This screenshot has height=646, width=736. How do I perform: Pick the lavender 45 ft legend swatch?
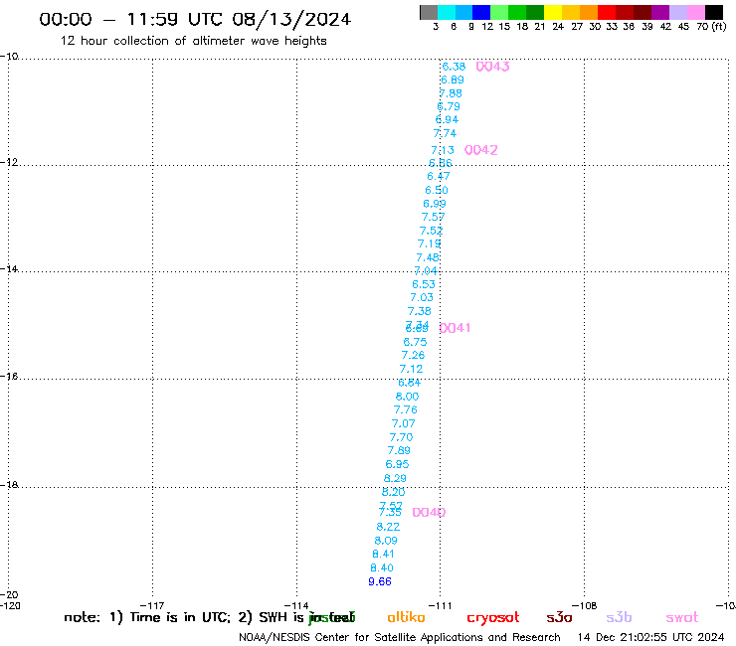677,12
